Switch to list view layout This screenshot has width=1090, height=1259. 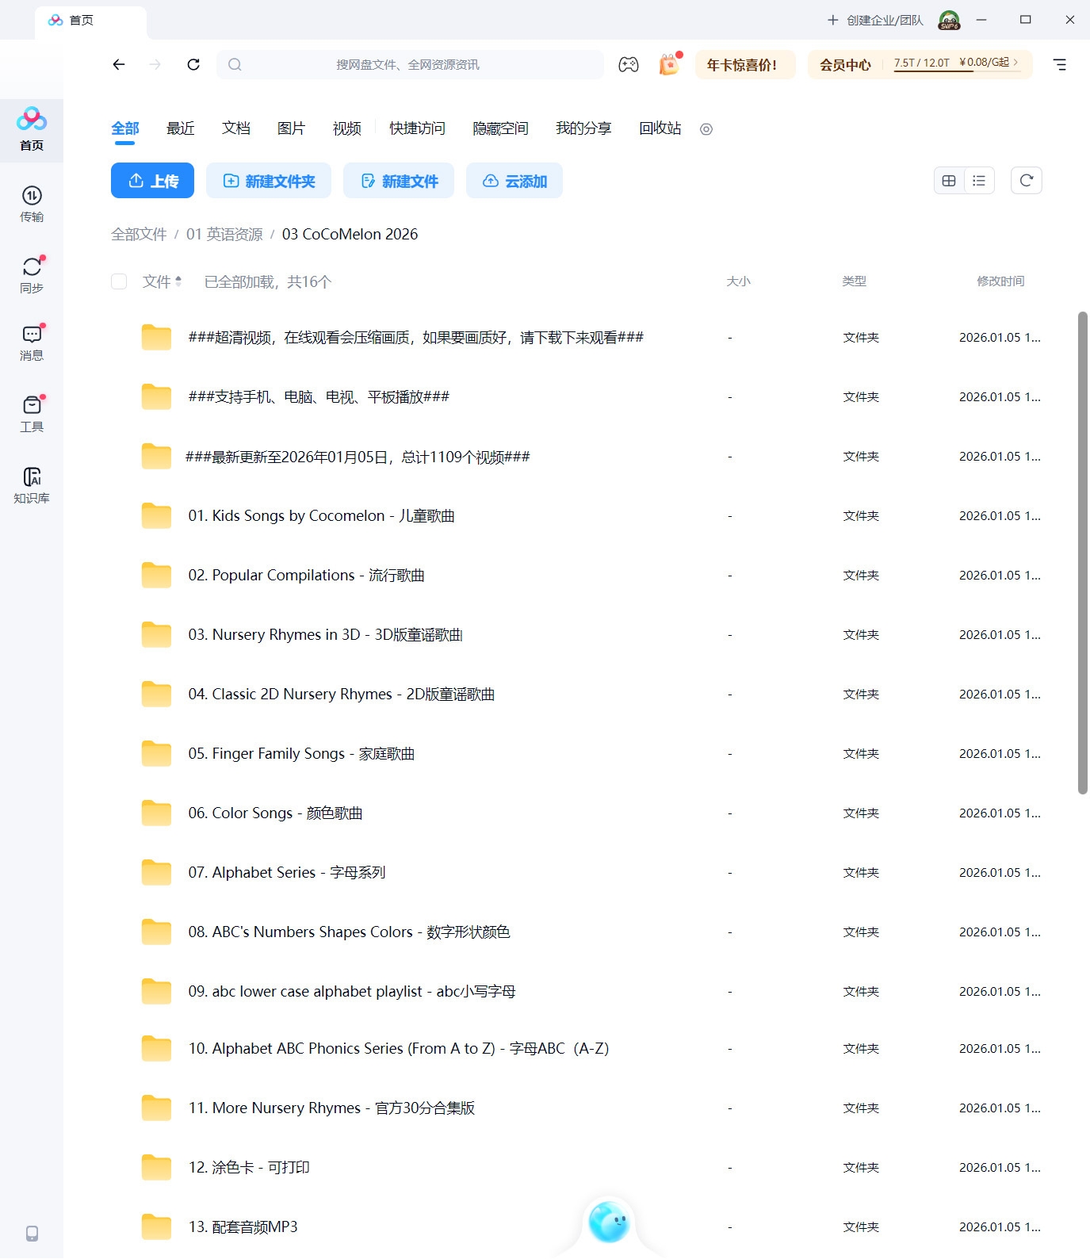coord(979,181)
